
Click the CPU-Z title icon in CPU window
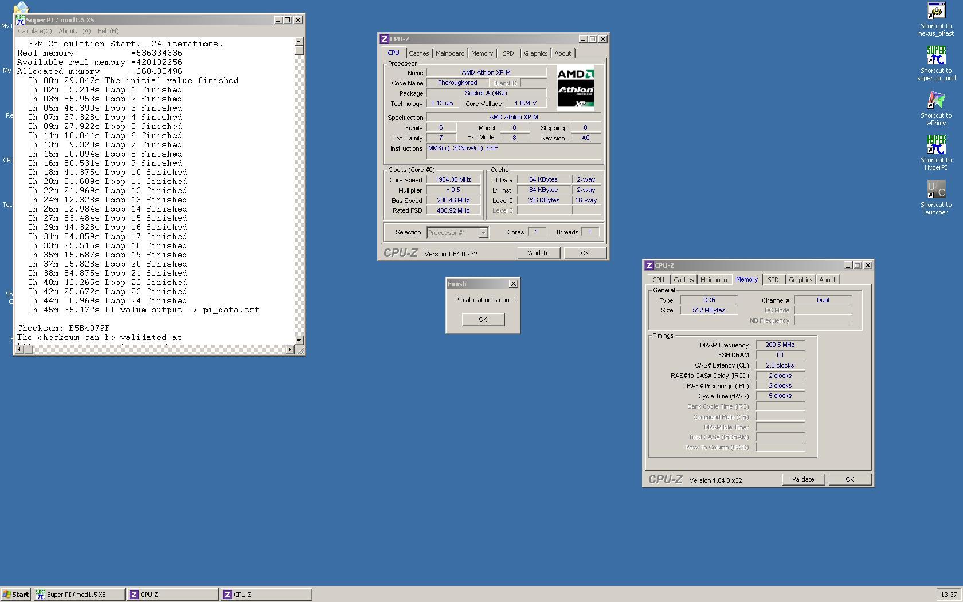pos(384,39)
